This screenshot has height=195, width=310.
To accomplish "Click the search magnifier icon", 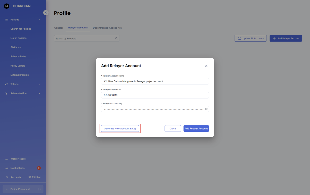I will point(116,38).
